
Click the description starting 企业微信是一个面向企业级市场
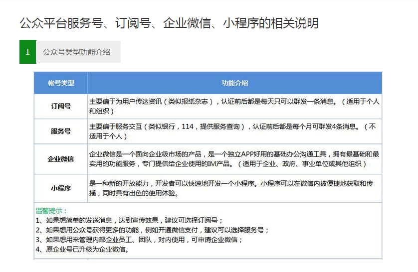pos(234,159)
